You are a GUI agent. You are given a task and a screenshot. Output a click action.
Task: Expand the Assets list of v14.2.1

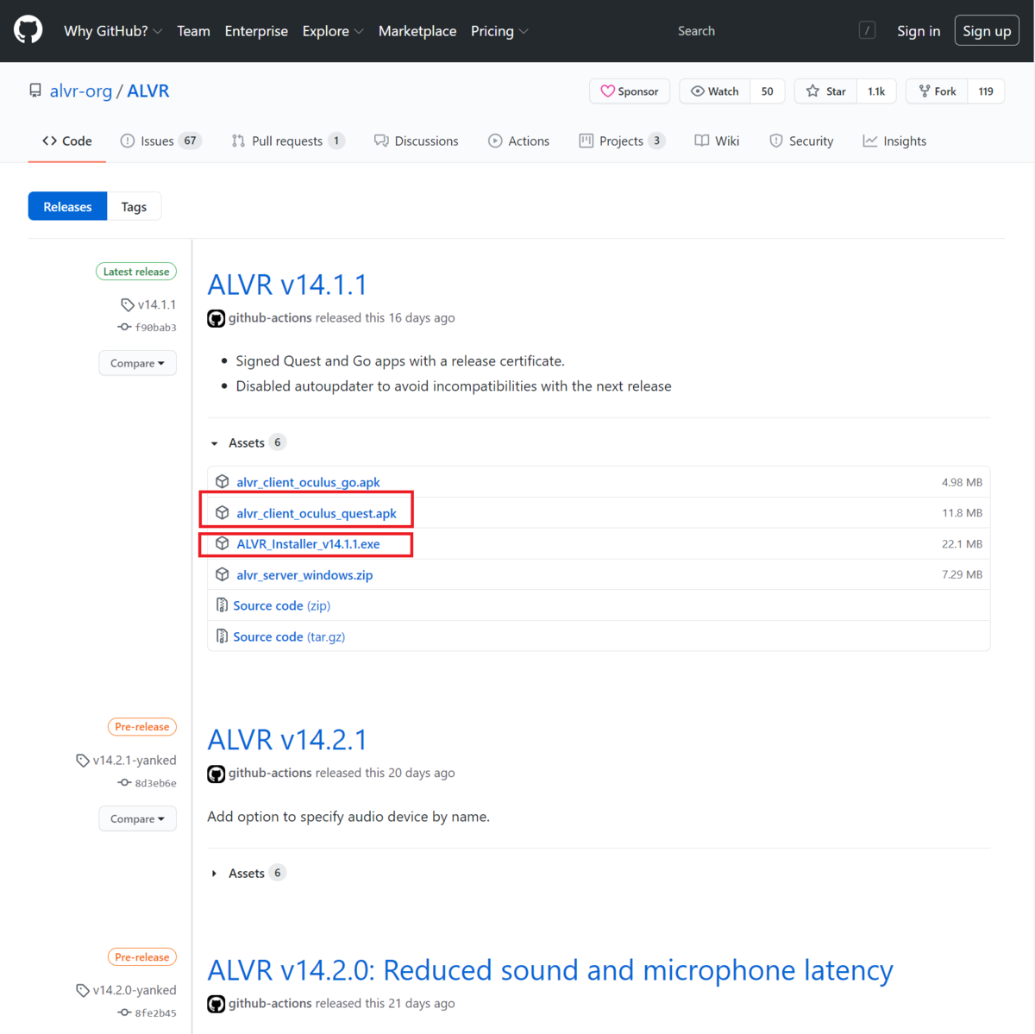pos(247,873)
